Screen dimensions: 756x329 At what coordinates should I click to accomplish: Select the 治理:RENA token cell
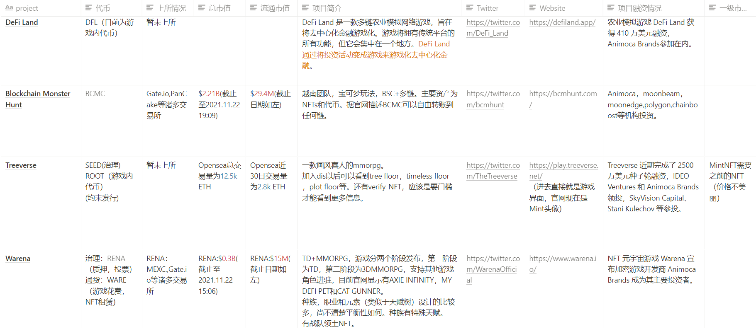(112, 289)
